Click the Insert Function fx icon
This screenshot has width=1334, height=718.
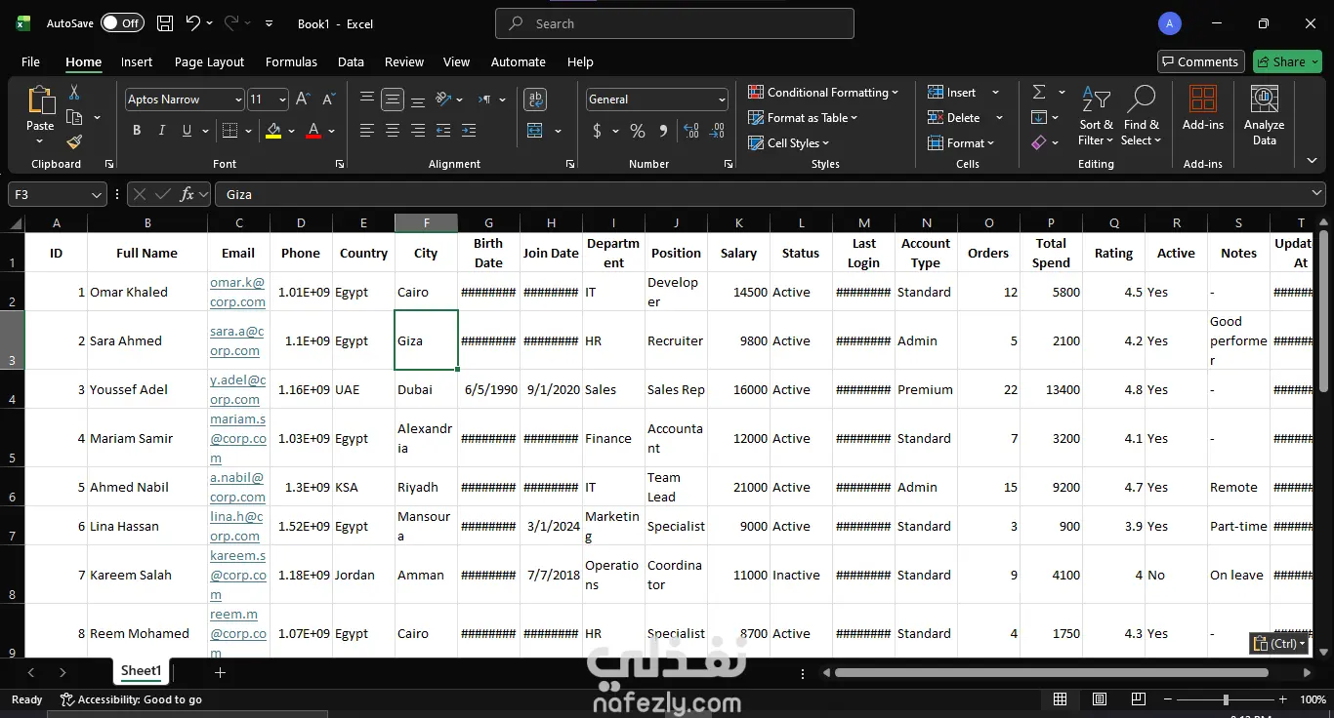tap(188, 194)
